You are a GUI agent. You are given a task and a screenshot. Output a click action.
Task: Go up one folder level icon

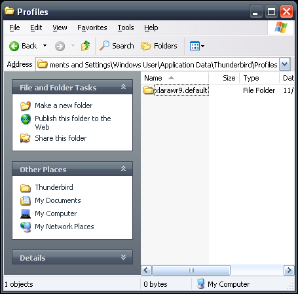pos(85,46)
